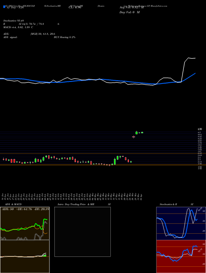Click the red doji candle at the gap
This screenshot has height=273, width=206.
point(133,137)
